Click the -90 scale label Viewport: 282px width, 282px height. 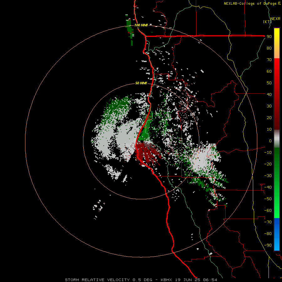(x=268, y=245)
